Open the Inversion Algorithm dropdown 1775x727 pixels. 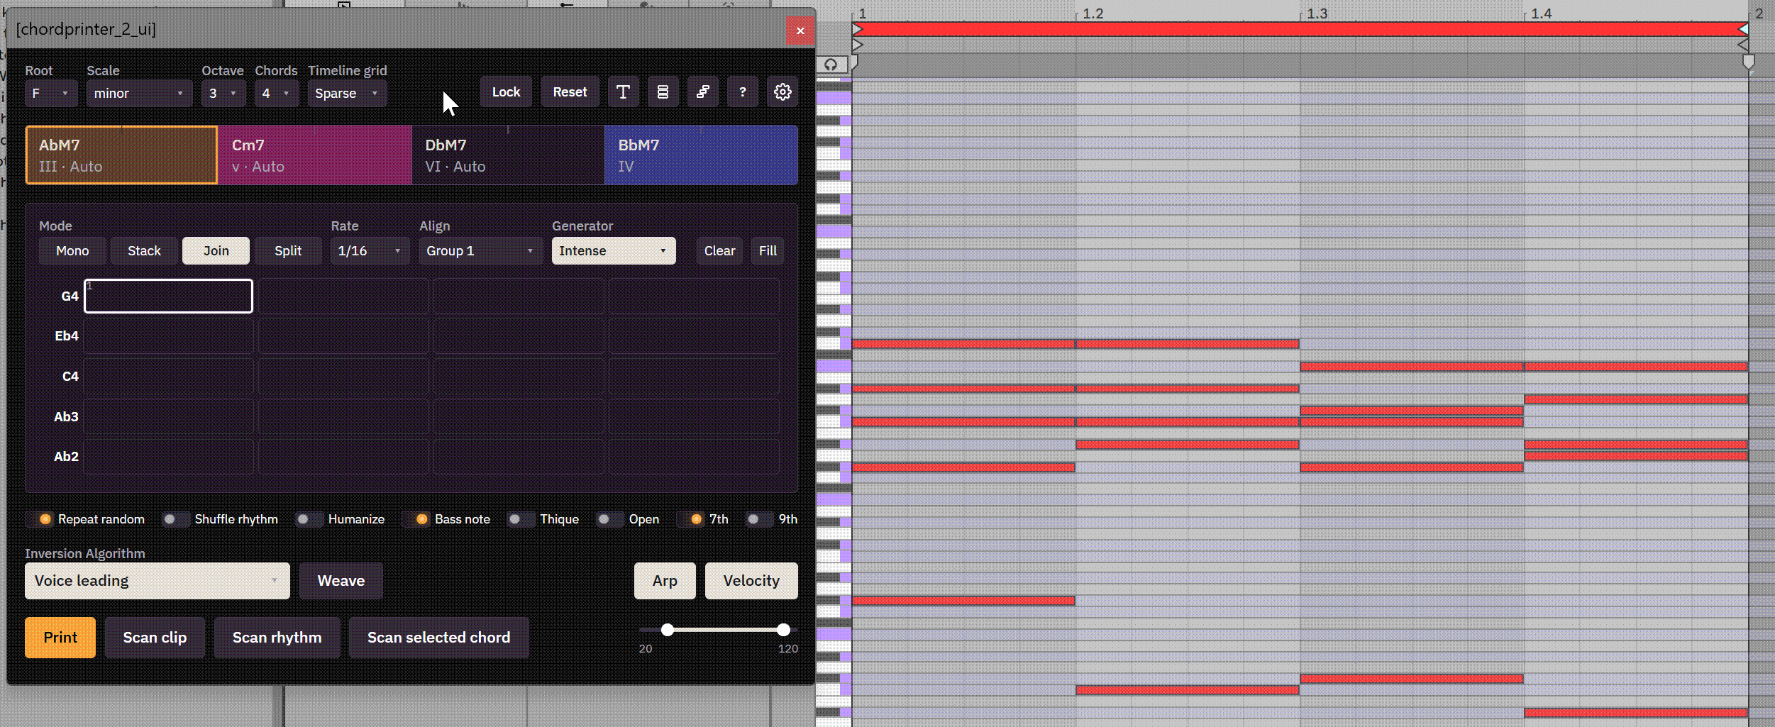(x=157, y=581)
